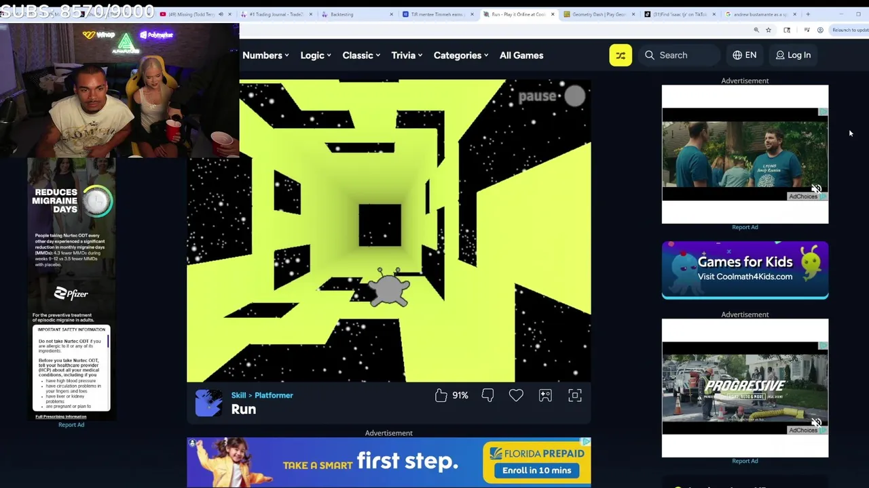The height and width of the screenshot is (488, 869).
Task: Click AdChoices on the Progressive ad
Action: click(807, 430)
